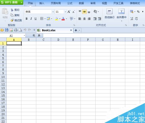Switch to the 数据 (Data) tab
The width and height of the screenshot is (145, 123).
coord(81,3)
